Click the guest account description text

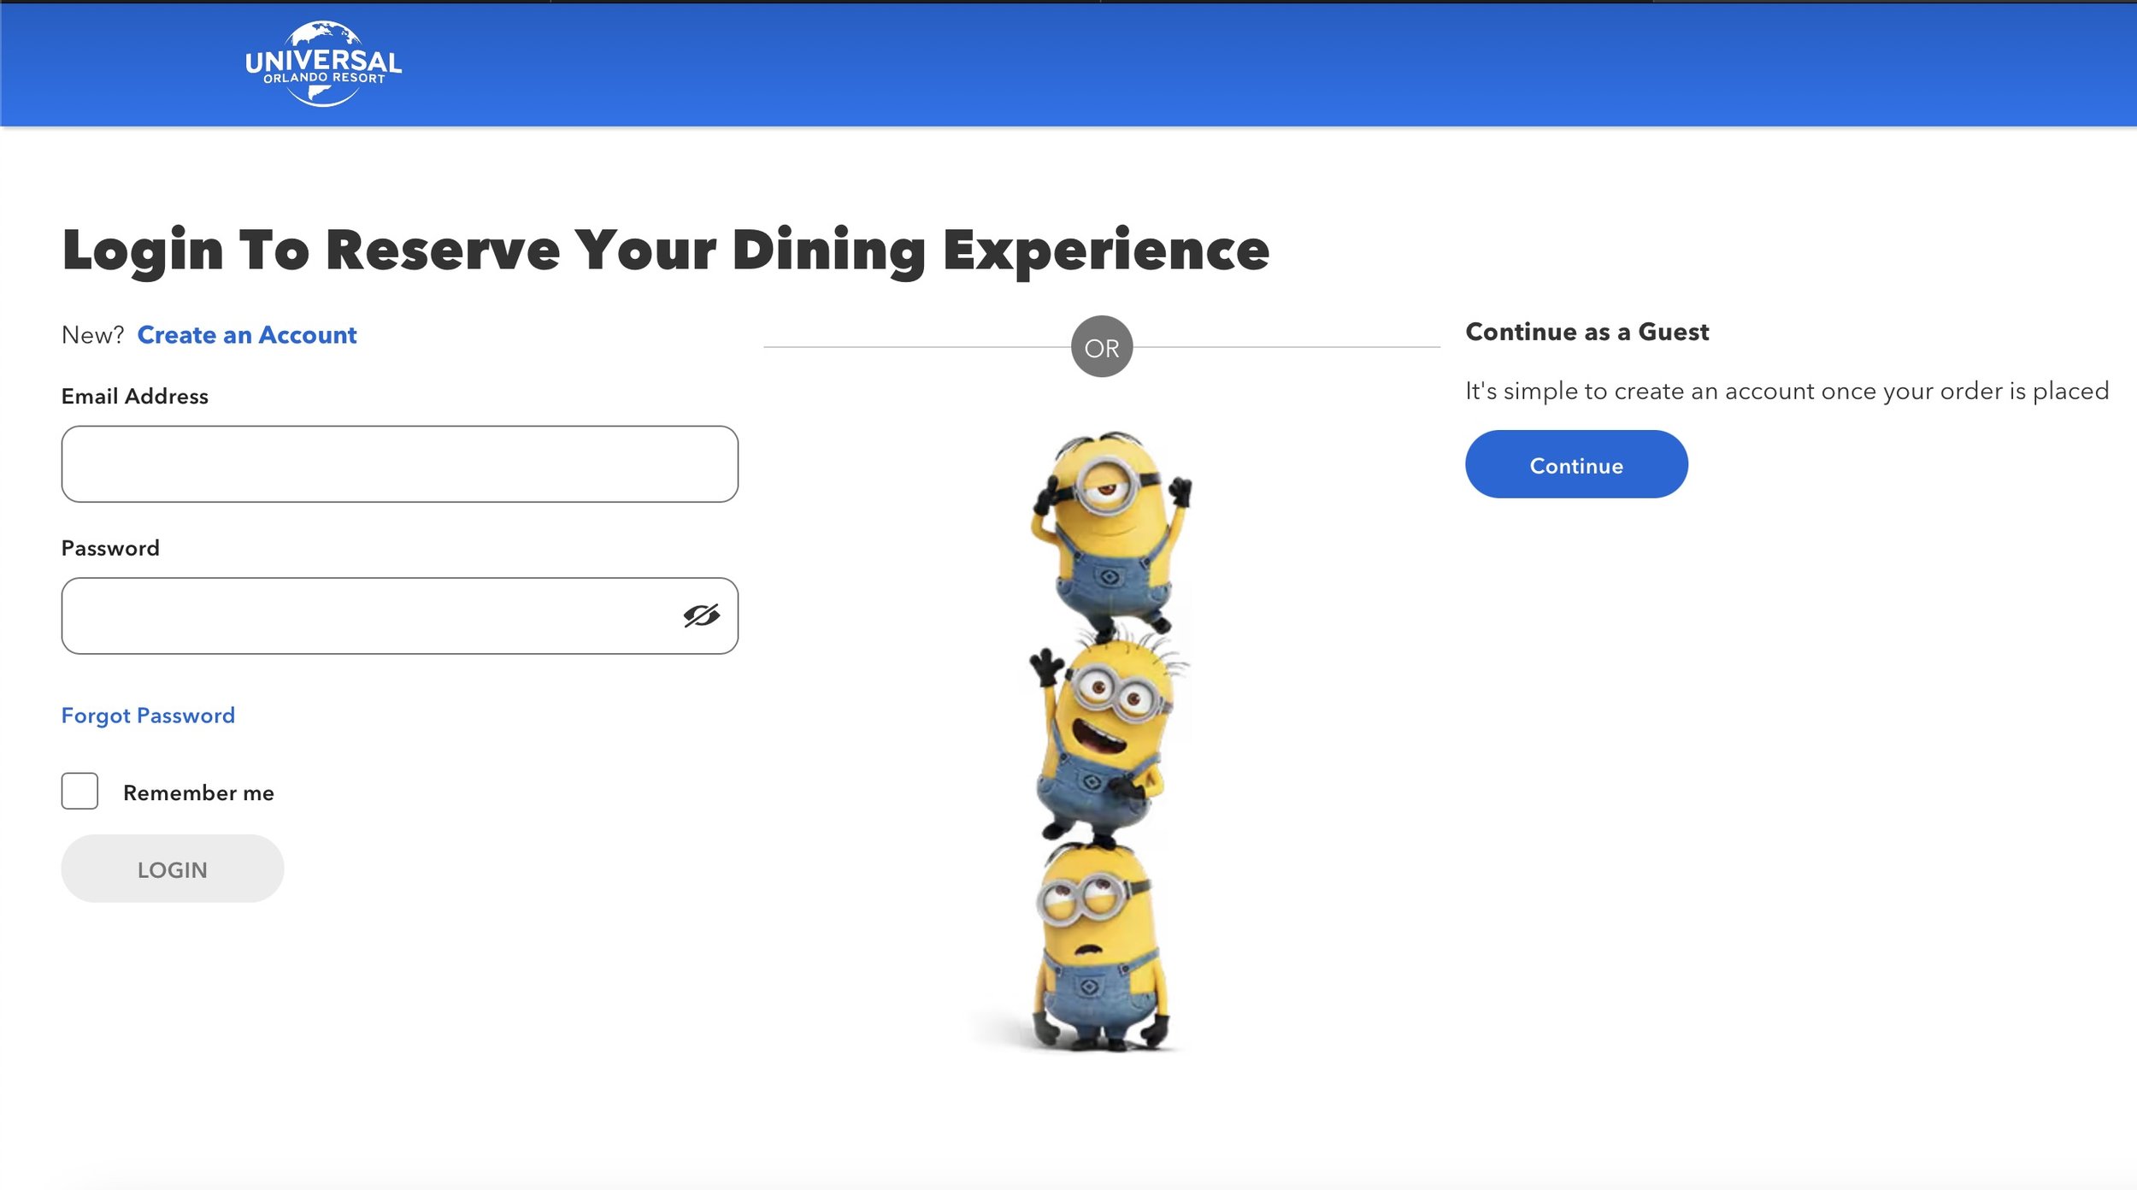1787,392
